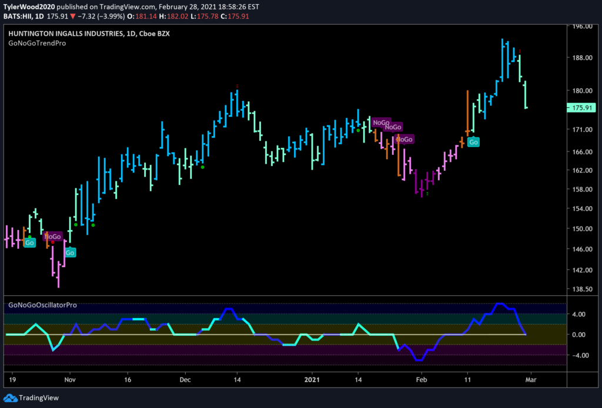This screenshot has height=408, width=602.
Task: Click the Mar label on date axis
Action: [x=531, y=380]
